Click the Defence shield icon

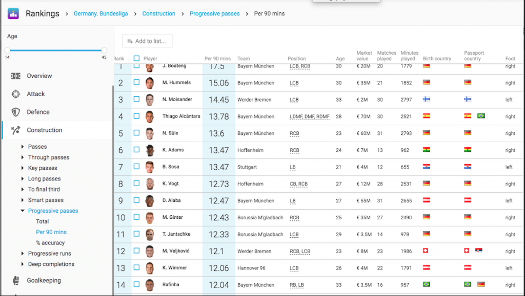click(x=16, y=112)
